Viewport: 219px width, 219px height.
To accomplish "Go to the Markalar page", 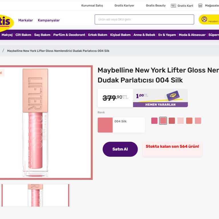I will point(26,20).
